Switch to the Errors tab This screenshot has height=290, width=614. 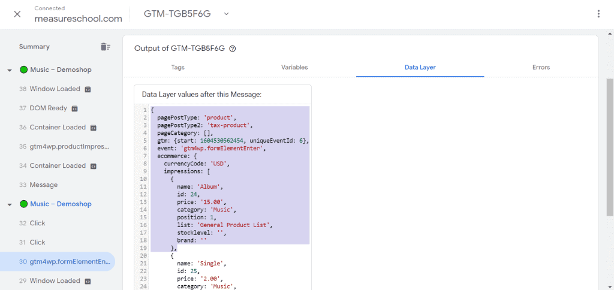pyautogui.click(x=541, y=67)
